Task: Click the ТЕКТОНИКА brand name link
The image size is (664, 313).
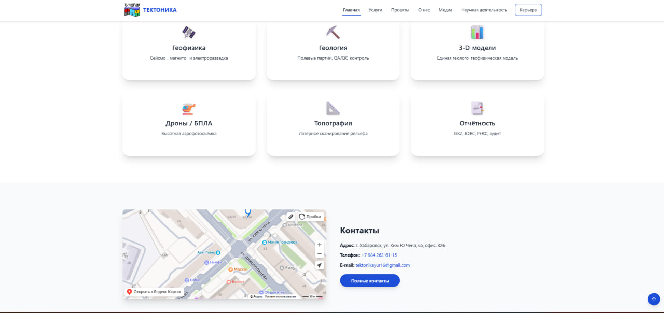Action: pos(160,10)
